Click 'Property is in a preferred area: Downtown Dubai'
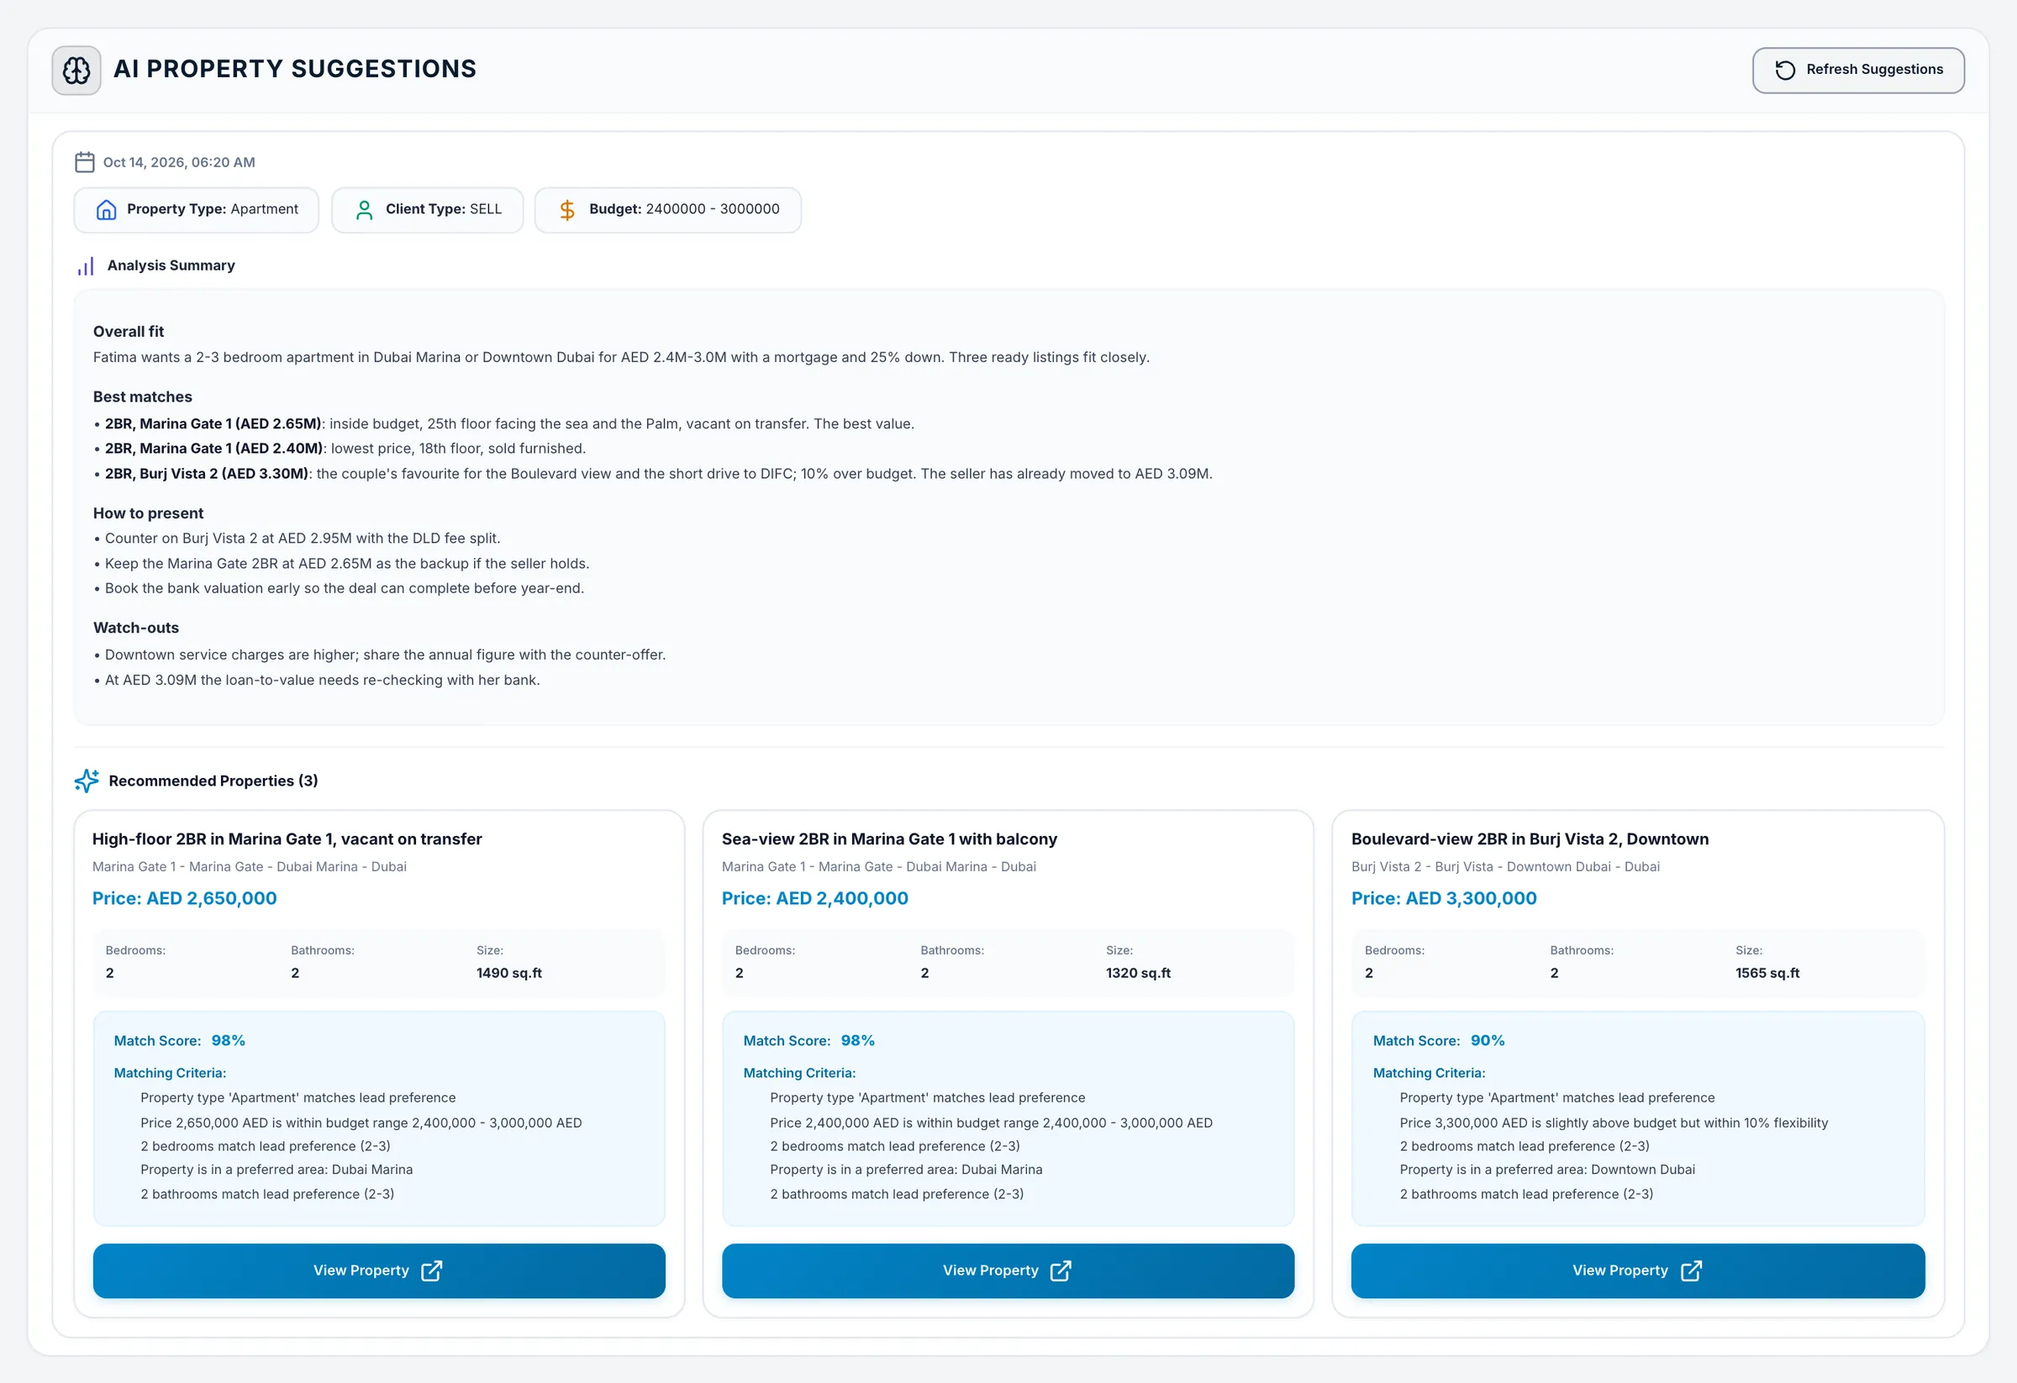This screenshot has width=2017, height=1383. click(1547, 1170)
